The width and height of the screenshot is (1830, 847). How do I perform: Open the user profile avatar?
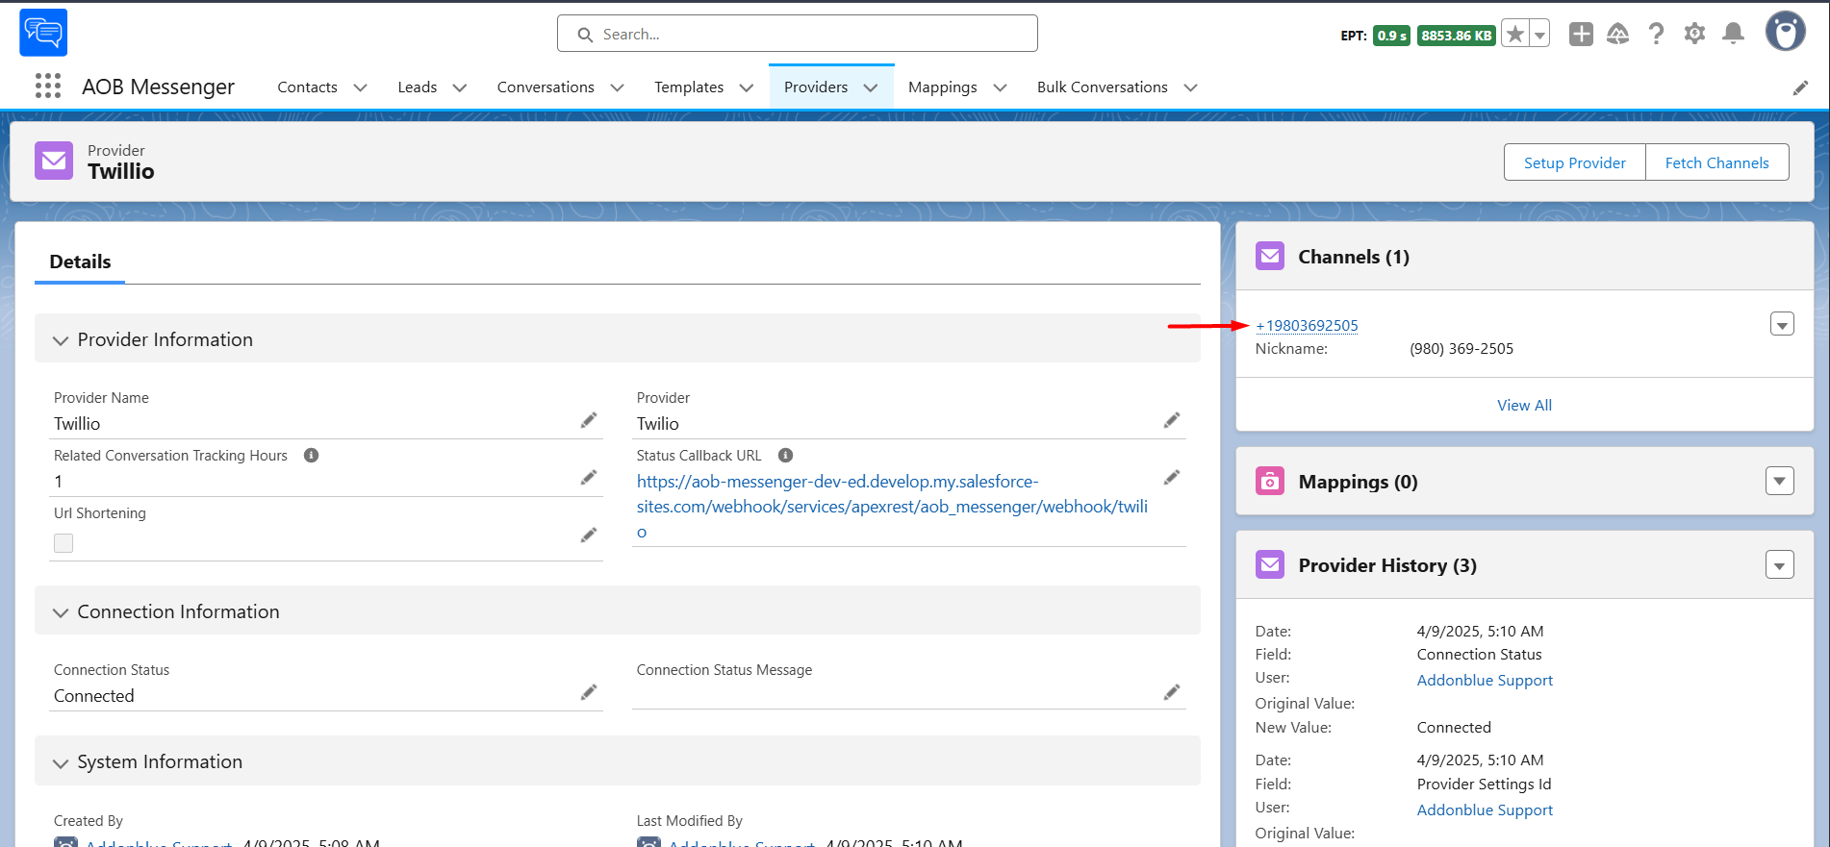[1785, 32]
